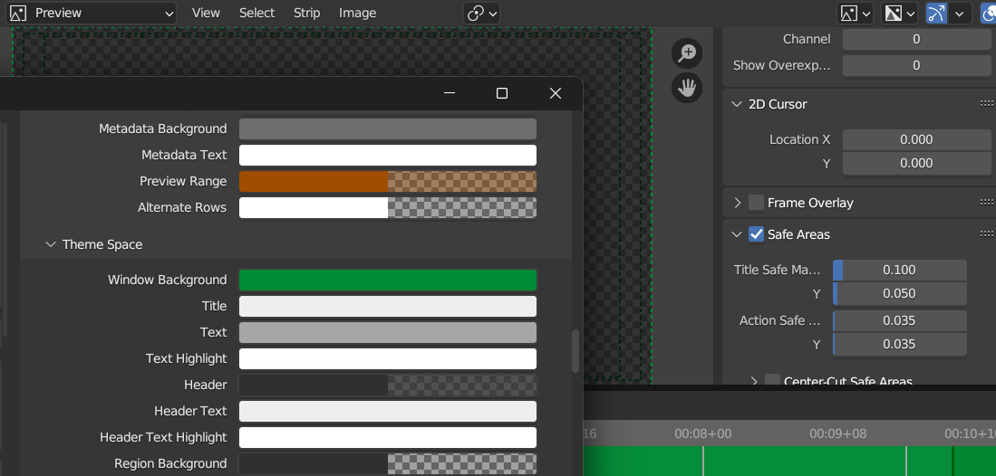Viewport: 996px width, 476px height.
Task: Click the Header color swatch
Action: [388, 385]
